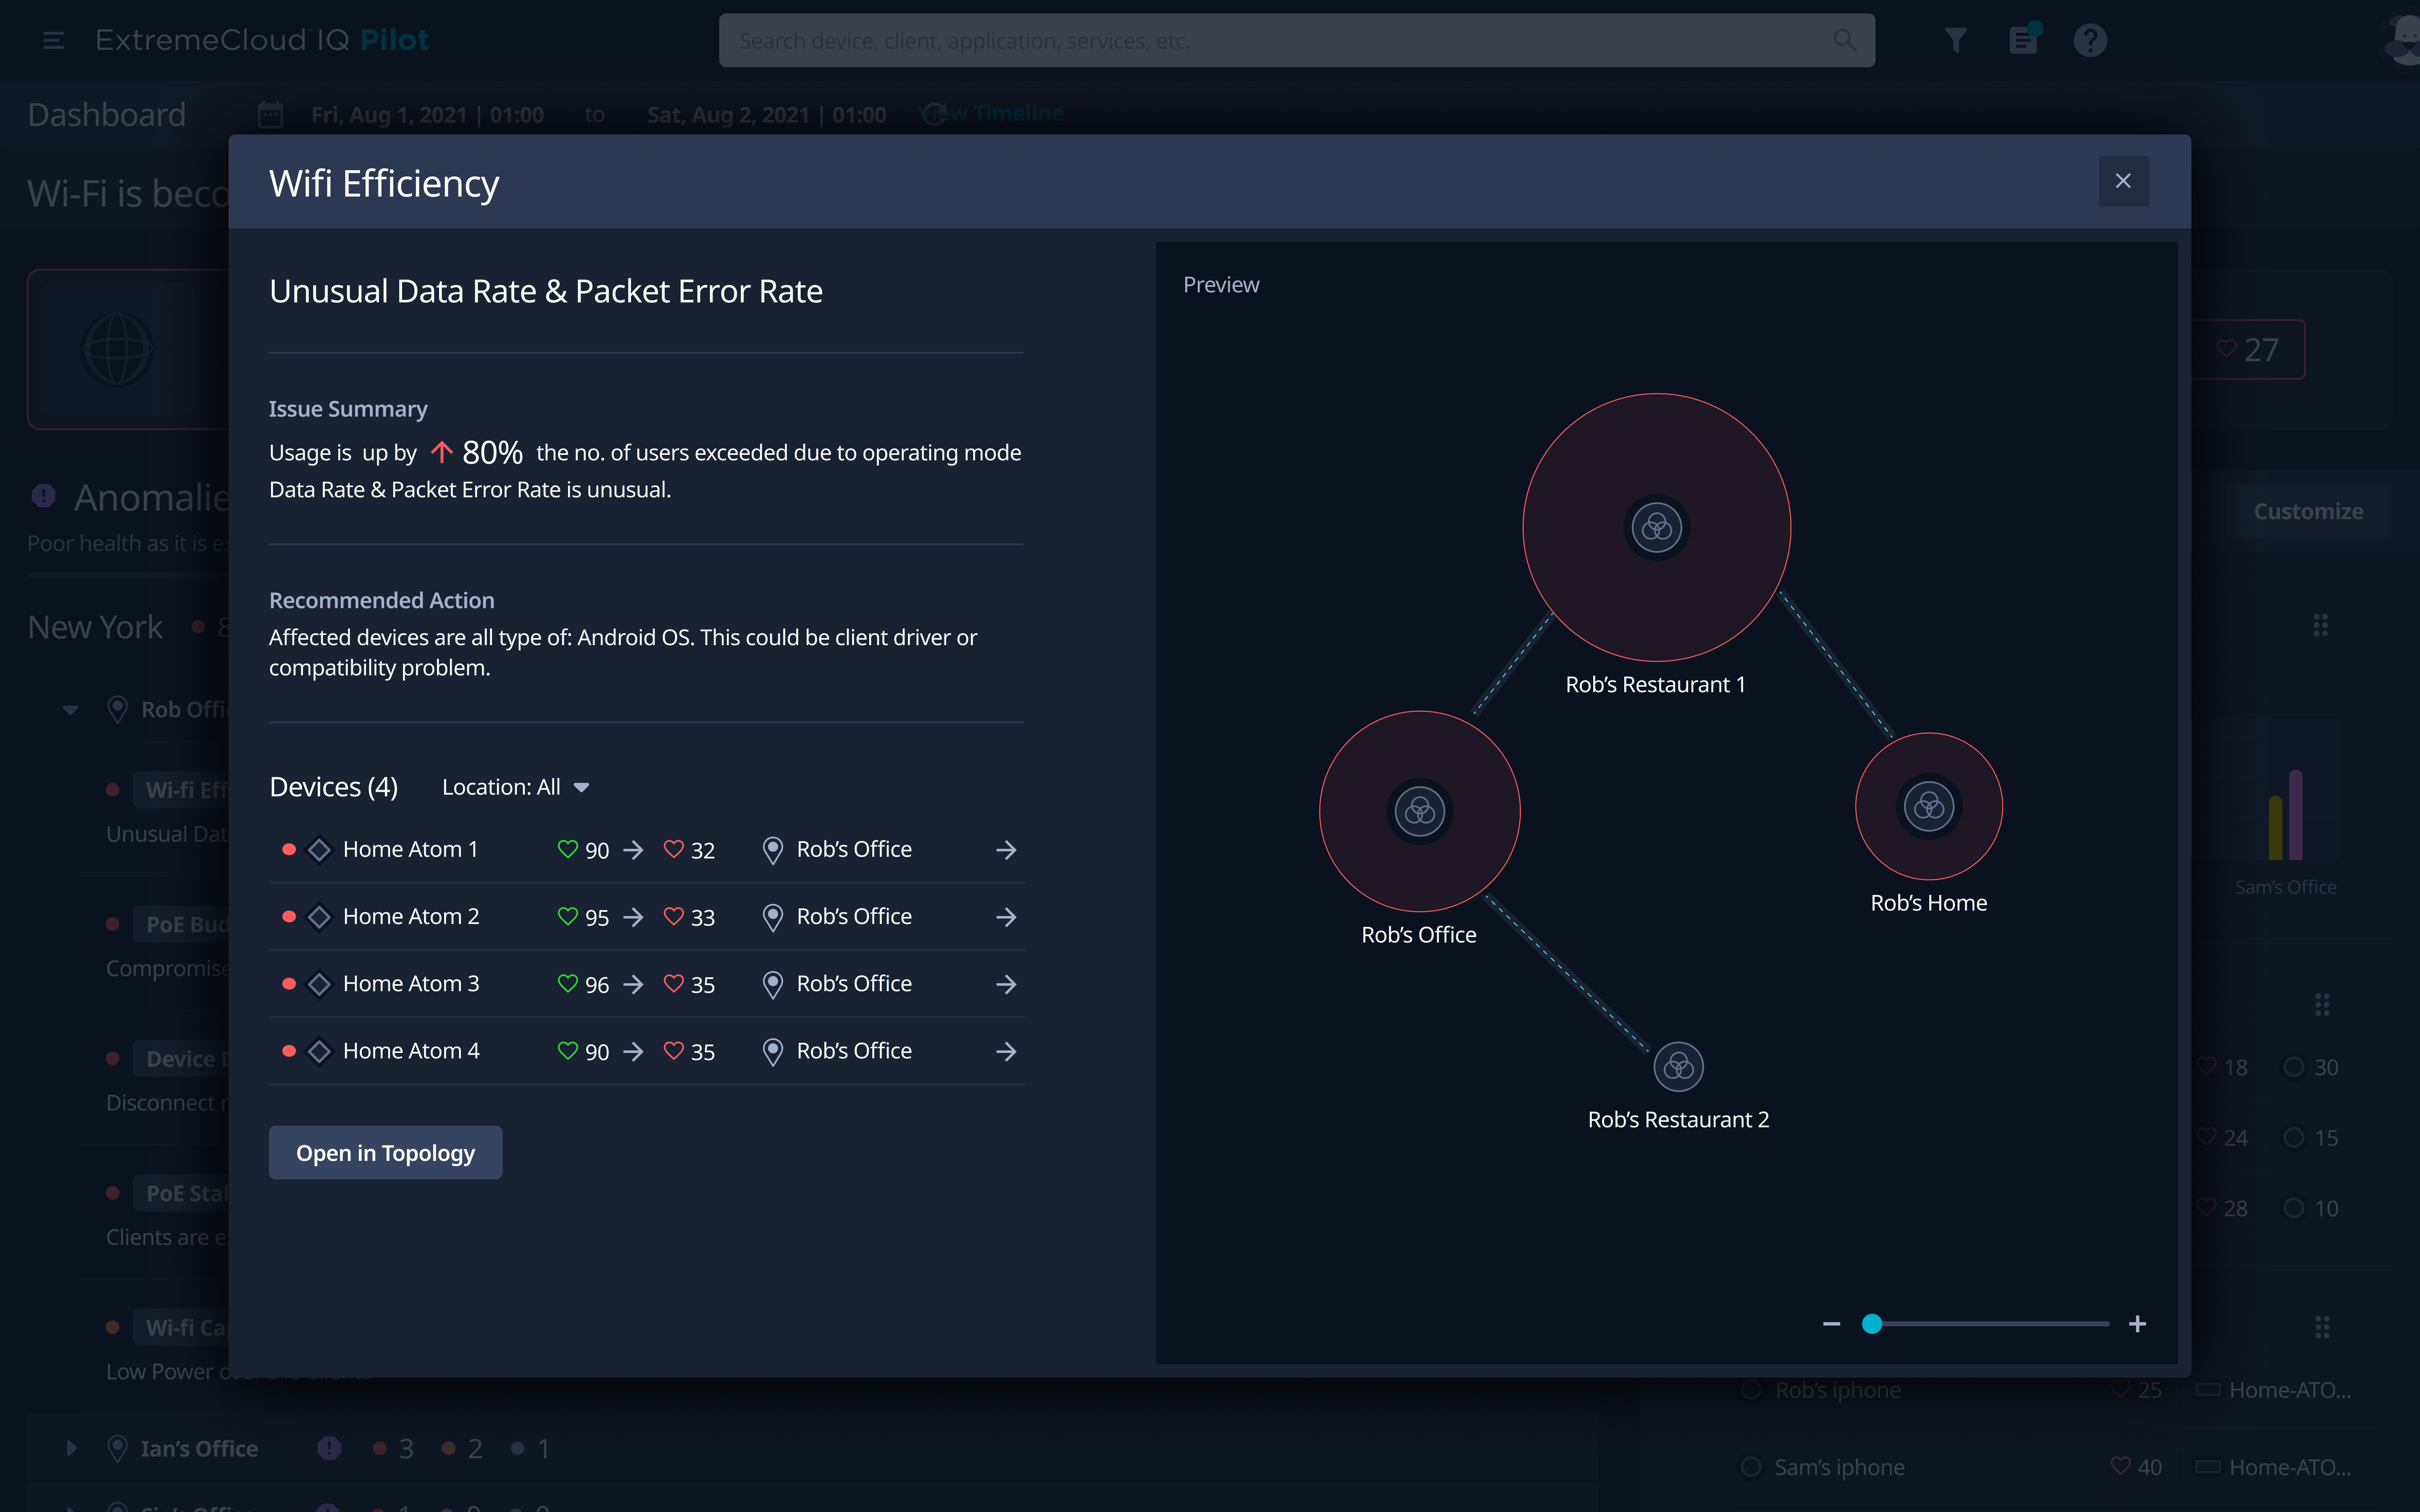Viewport: 2420px width, 1512px height.
Task: Click the help question mark icon
Action: click(x=2090, y=40)
